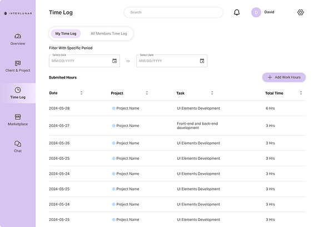Click the Submited Hours heading
The height and width of the screenshot is (227, 319).
(x=63, y=77)
